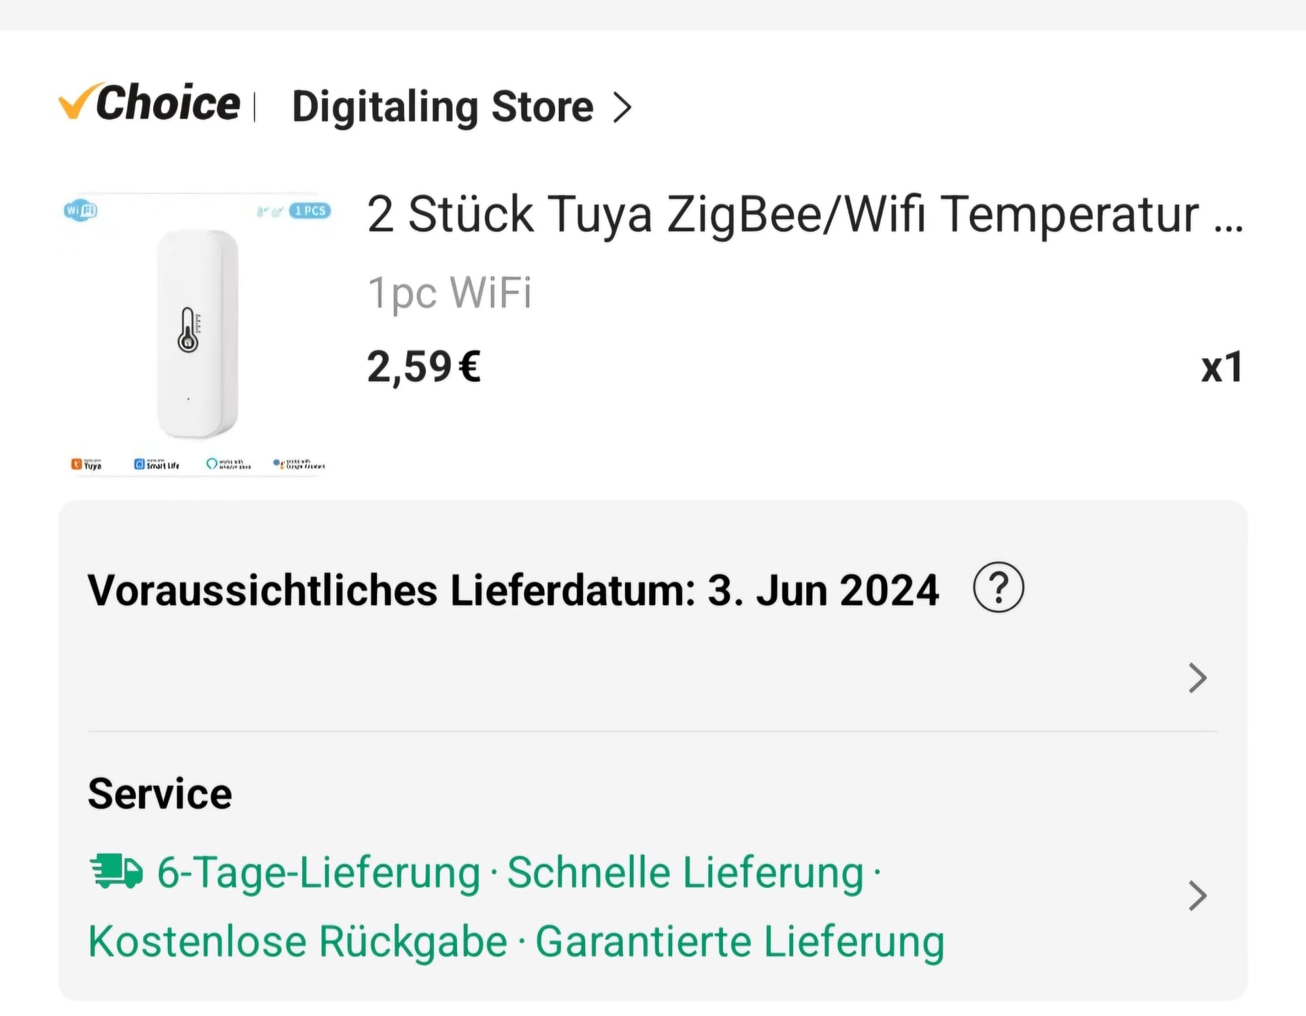The height and width of the screenshot is (1016, 1306).
Task: Tap the Kostenlose Rückgabe service text
Action: 297,942
